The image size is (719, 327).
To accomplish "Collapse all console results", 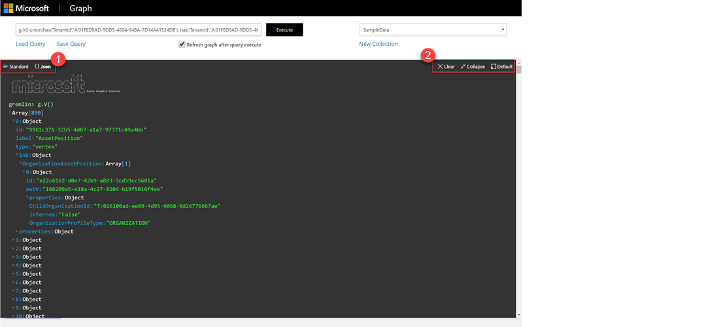I will pos(473,67).
